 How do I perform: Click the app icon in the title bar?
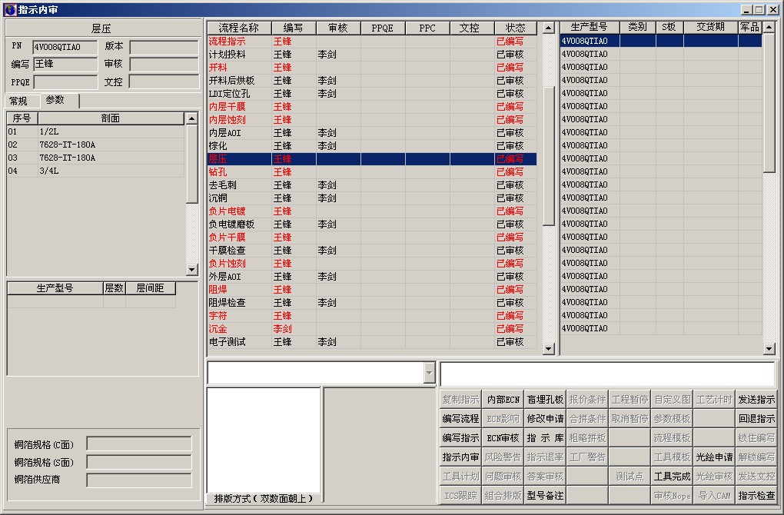click(9, 9)
